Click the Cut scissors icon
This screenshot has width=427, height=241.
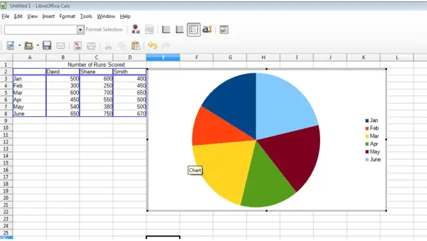click(x=108, y=45)
